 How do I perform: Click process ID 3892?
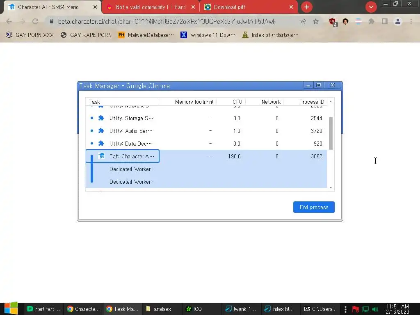316,156
